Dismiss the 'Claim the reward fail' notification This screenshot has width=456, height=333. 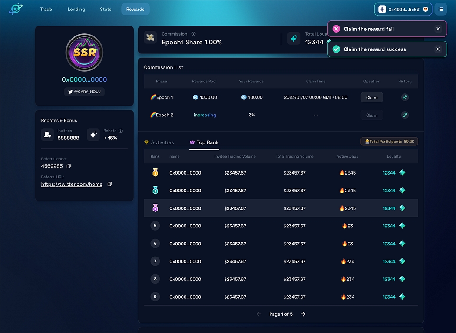(x=438, y=29)
